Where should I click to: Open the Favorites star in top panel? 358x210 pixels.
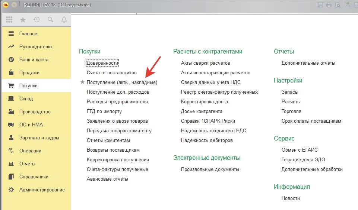pyautogui.click(x=23, y=20)
